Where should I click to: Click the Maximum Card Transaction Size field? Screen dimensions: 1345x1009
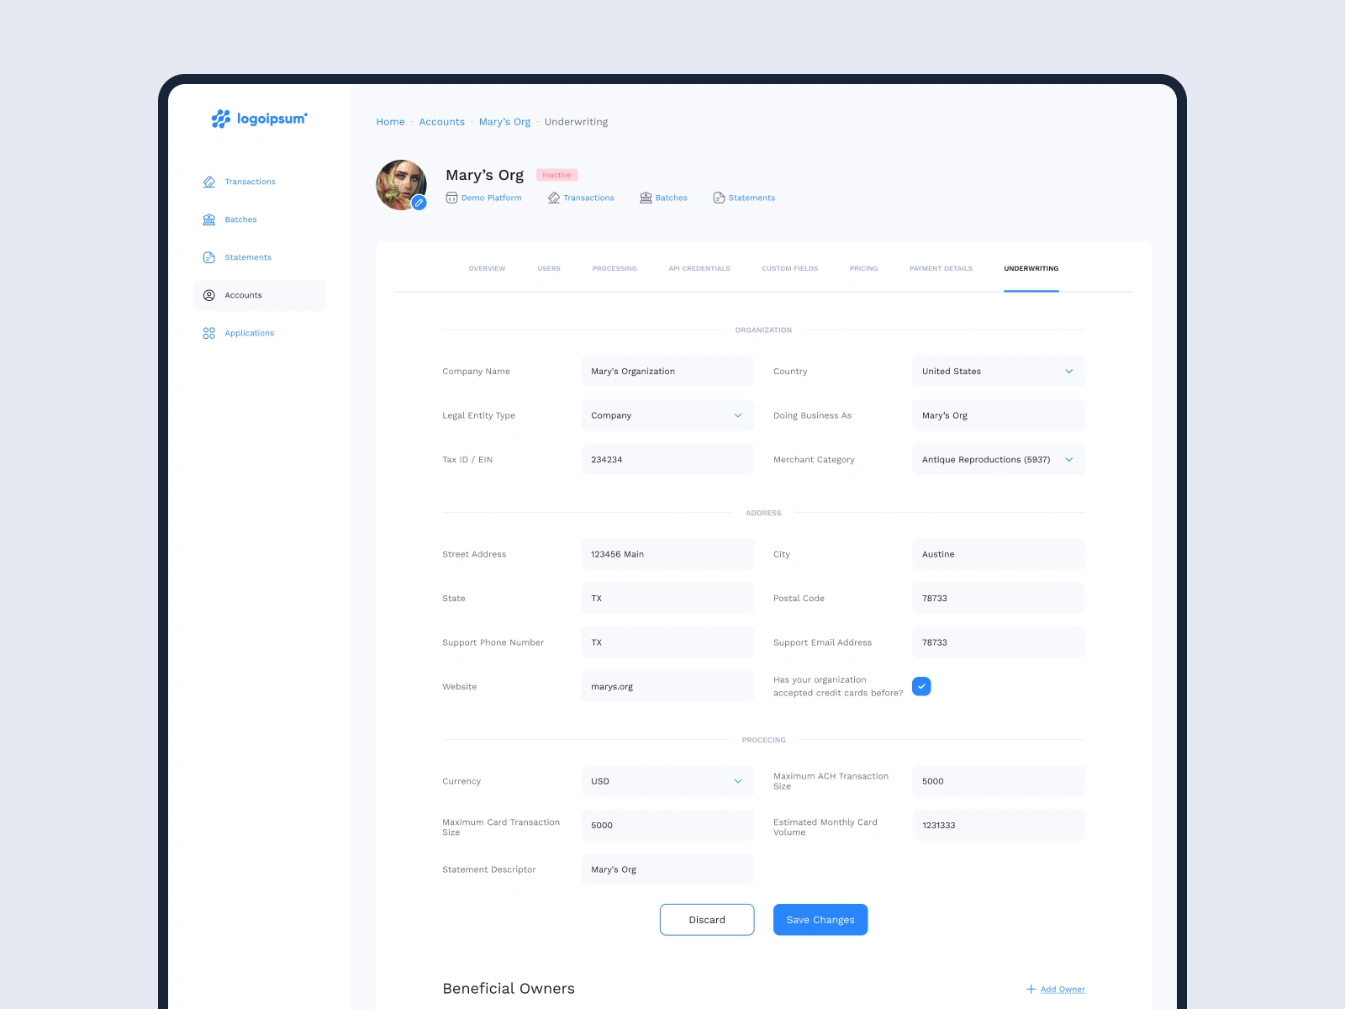point(667,825)
